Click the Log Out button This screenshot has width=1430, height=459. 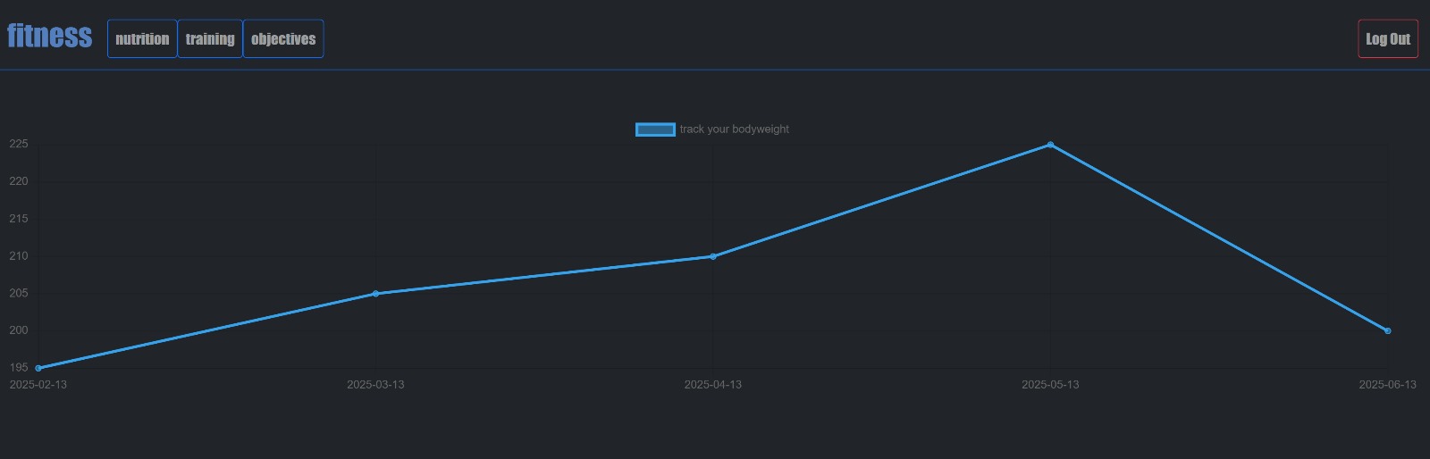[x=1388, y=38]
